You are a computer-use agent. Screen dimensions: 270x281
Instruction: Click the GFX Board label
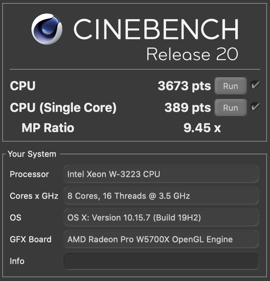coord(31,239)
